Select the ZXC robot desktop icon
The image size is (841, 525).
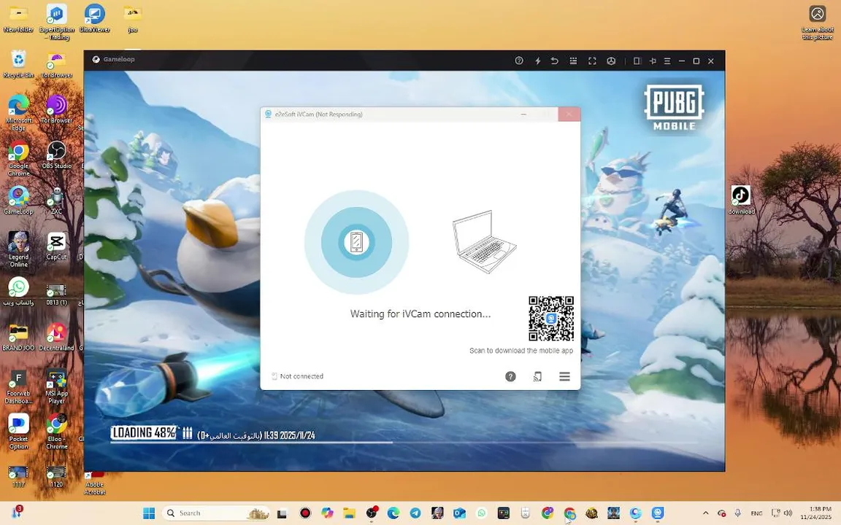56,200
